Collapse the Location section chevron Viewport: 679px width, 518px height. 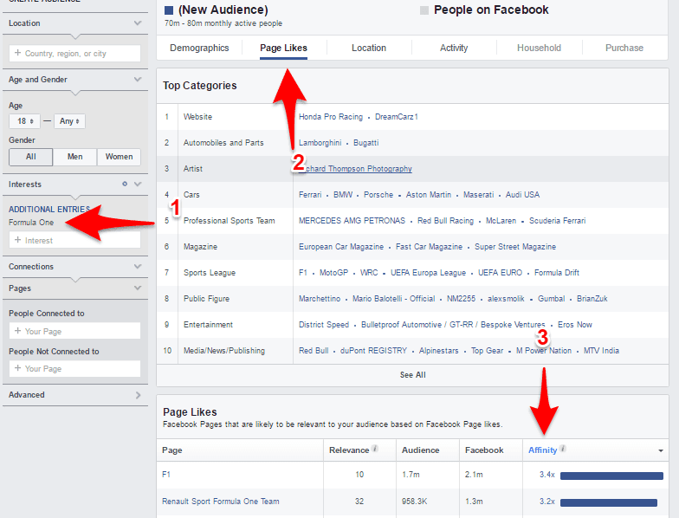[x=138, y=23]
